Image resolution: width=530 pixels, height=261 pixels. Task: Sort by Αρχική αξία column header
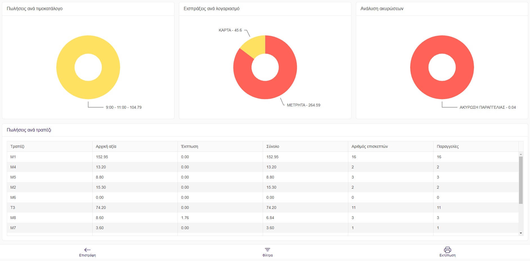pos(135,146)
